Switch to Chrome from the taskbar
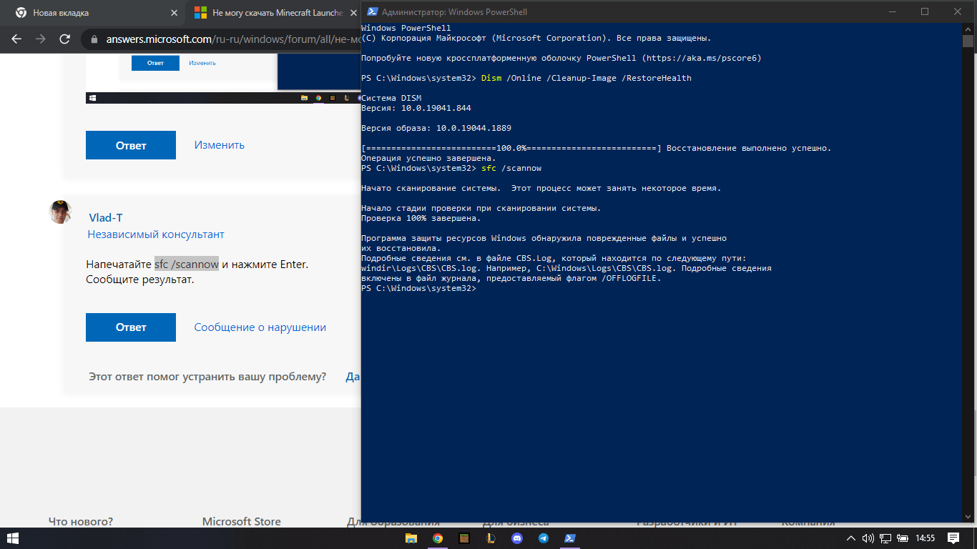Viewport: 977px width, 549px height. tap(438, 538)
